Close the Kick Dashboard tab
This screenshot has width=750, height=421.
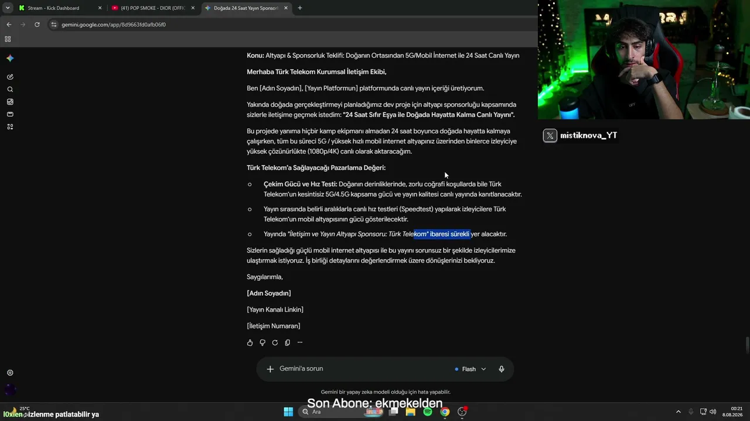point(100,8)
